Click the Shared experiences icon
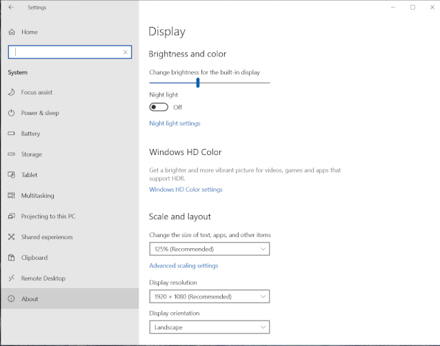Viewport: 440px width, 346px height. [x=12, y=237]
